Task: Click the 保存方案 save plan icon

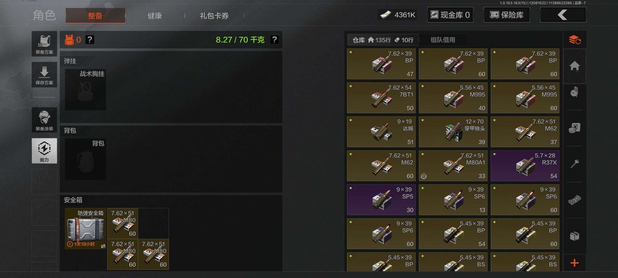Action: [x=44, y=75]
